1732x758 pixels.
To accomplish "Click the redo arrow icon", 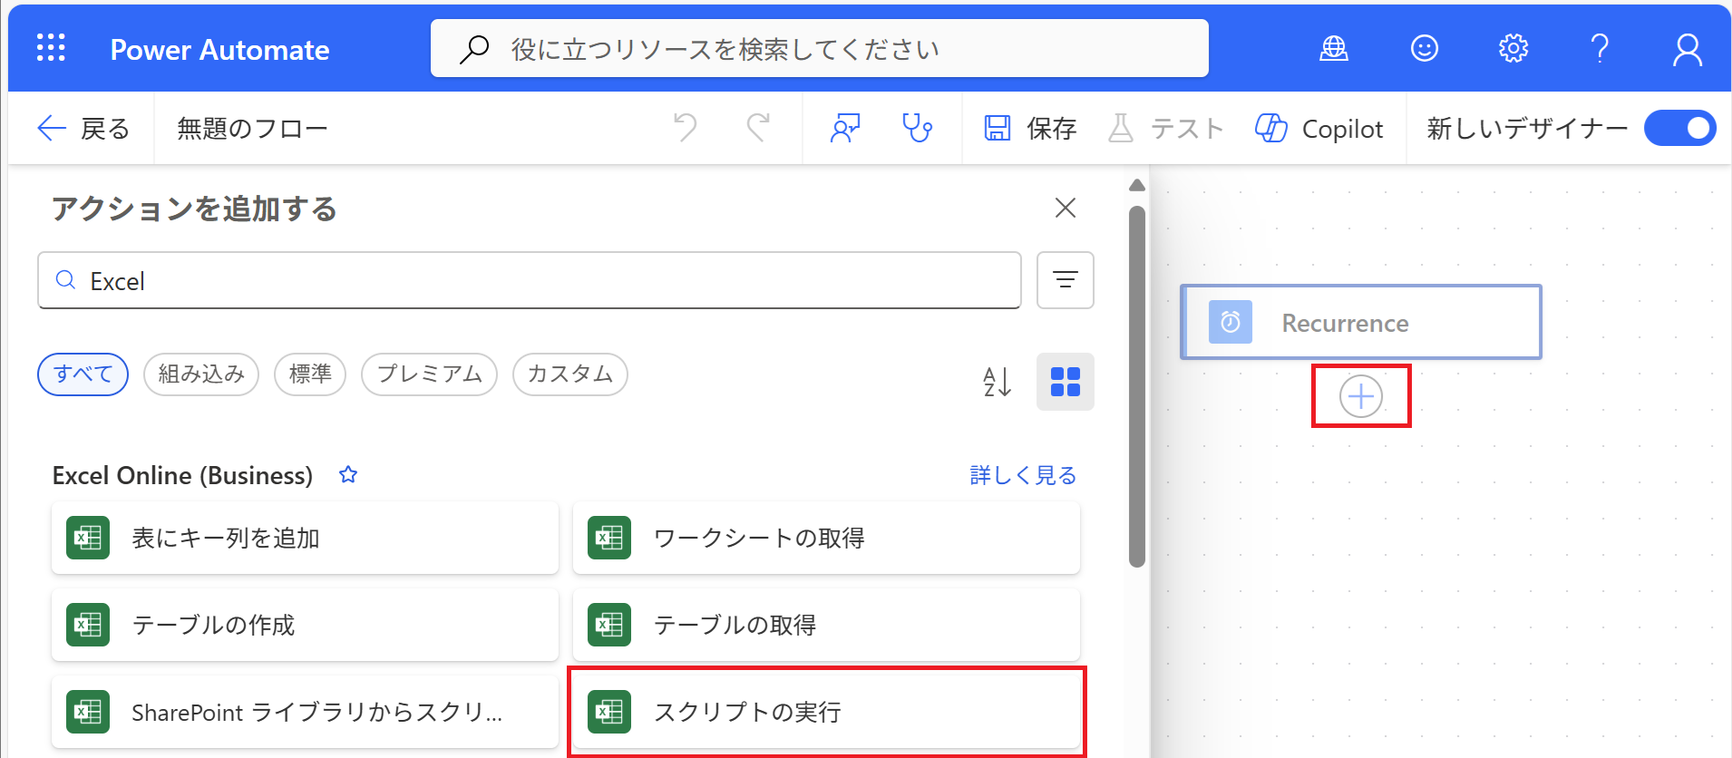I will pyautogui.click(x=758, y=128).
